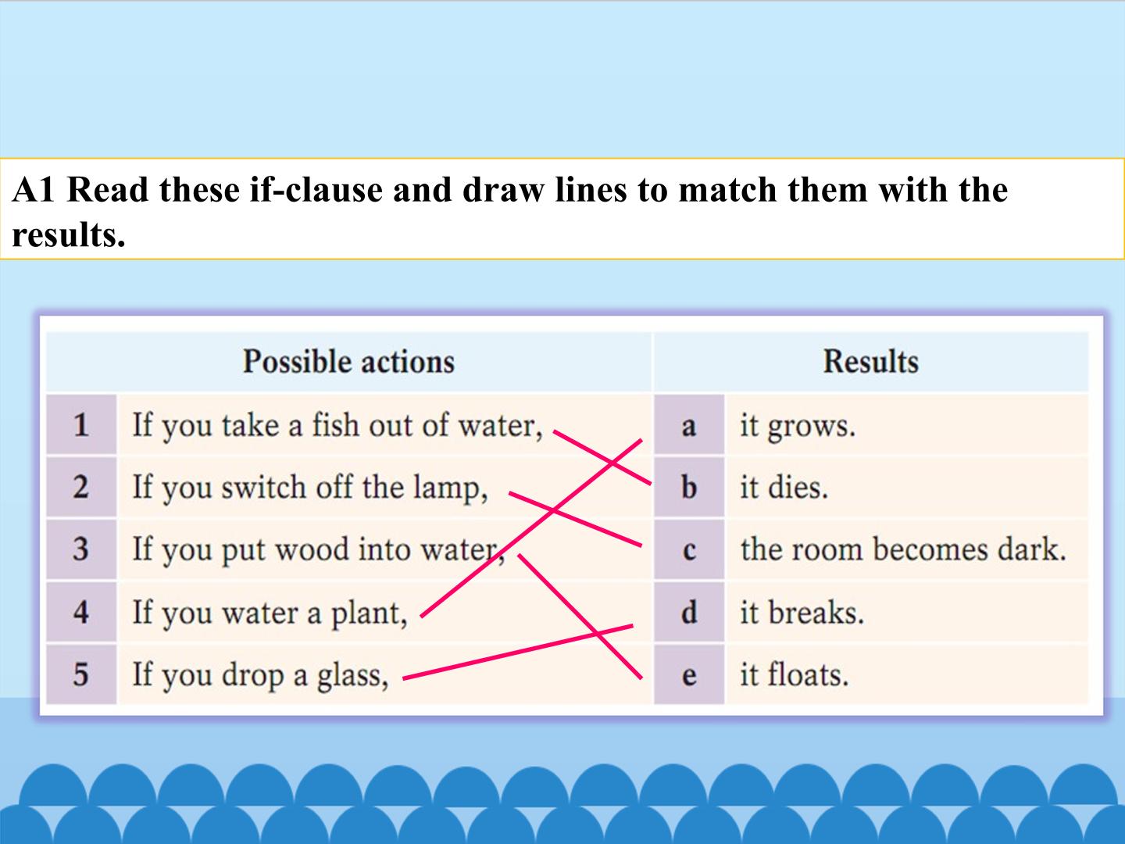Click 'If you switch off the lamp'
The width and height of the screenshot is (1125, 844).
click(310, 488)
